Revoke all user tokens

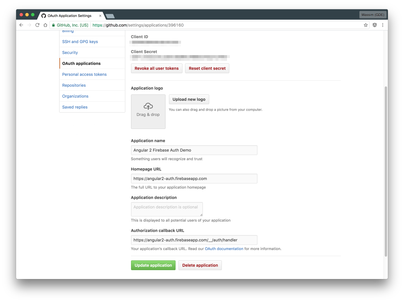[157, 68]
